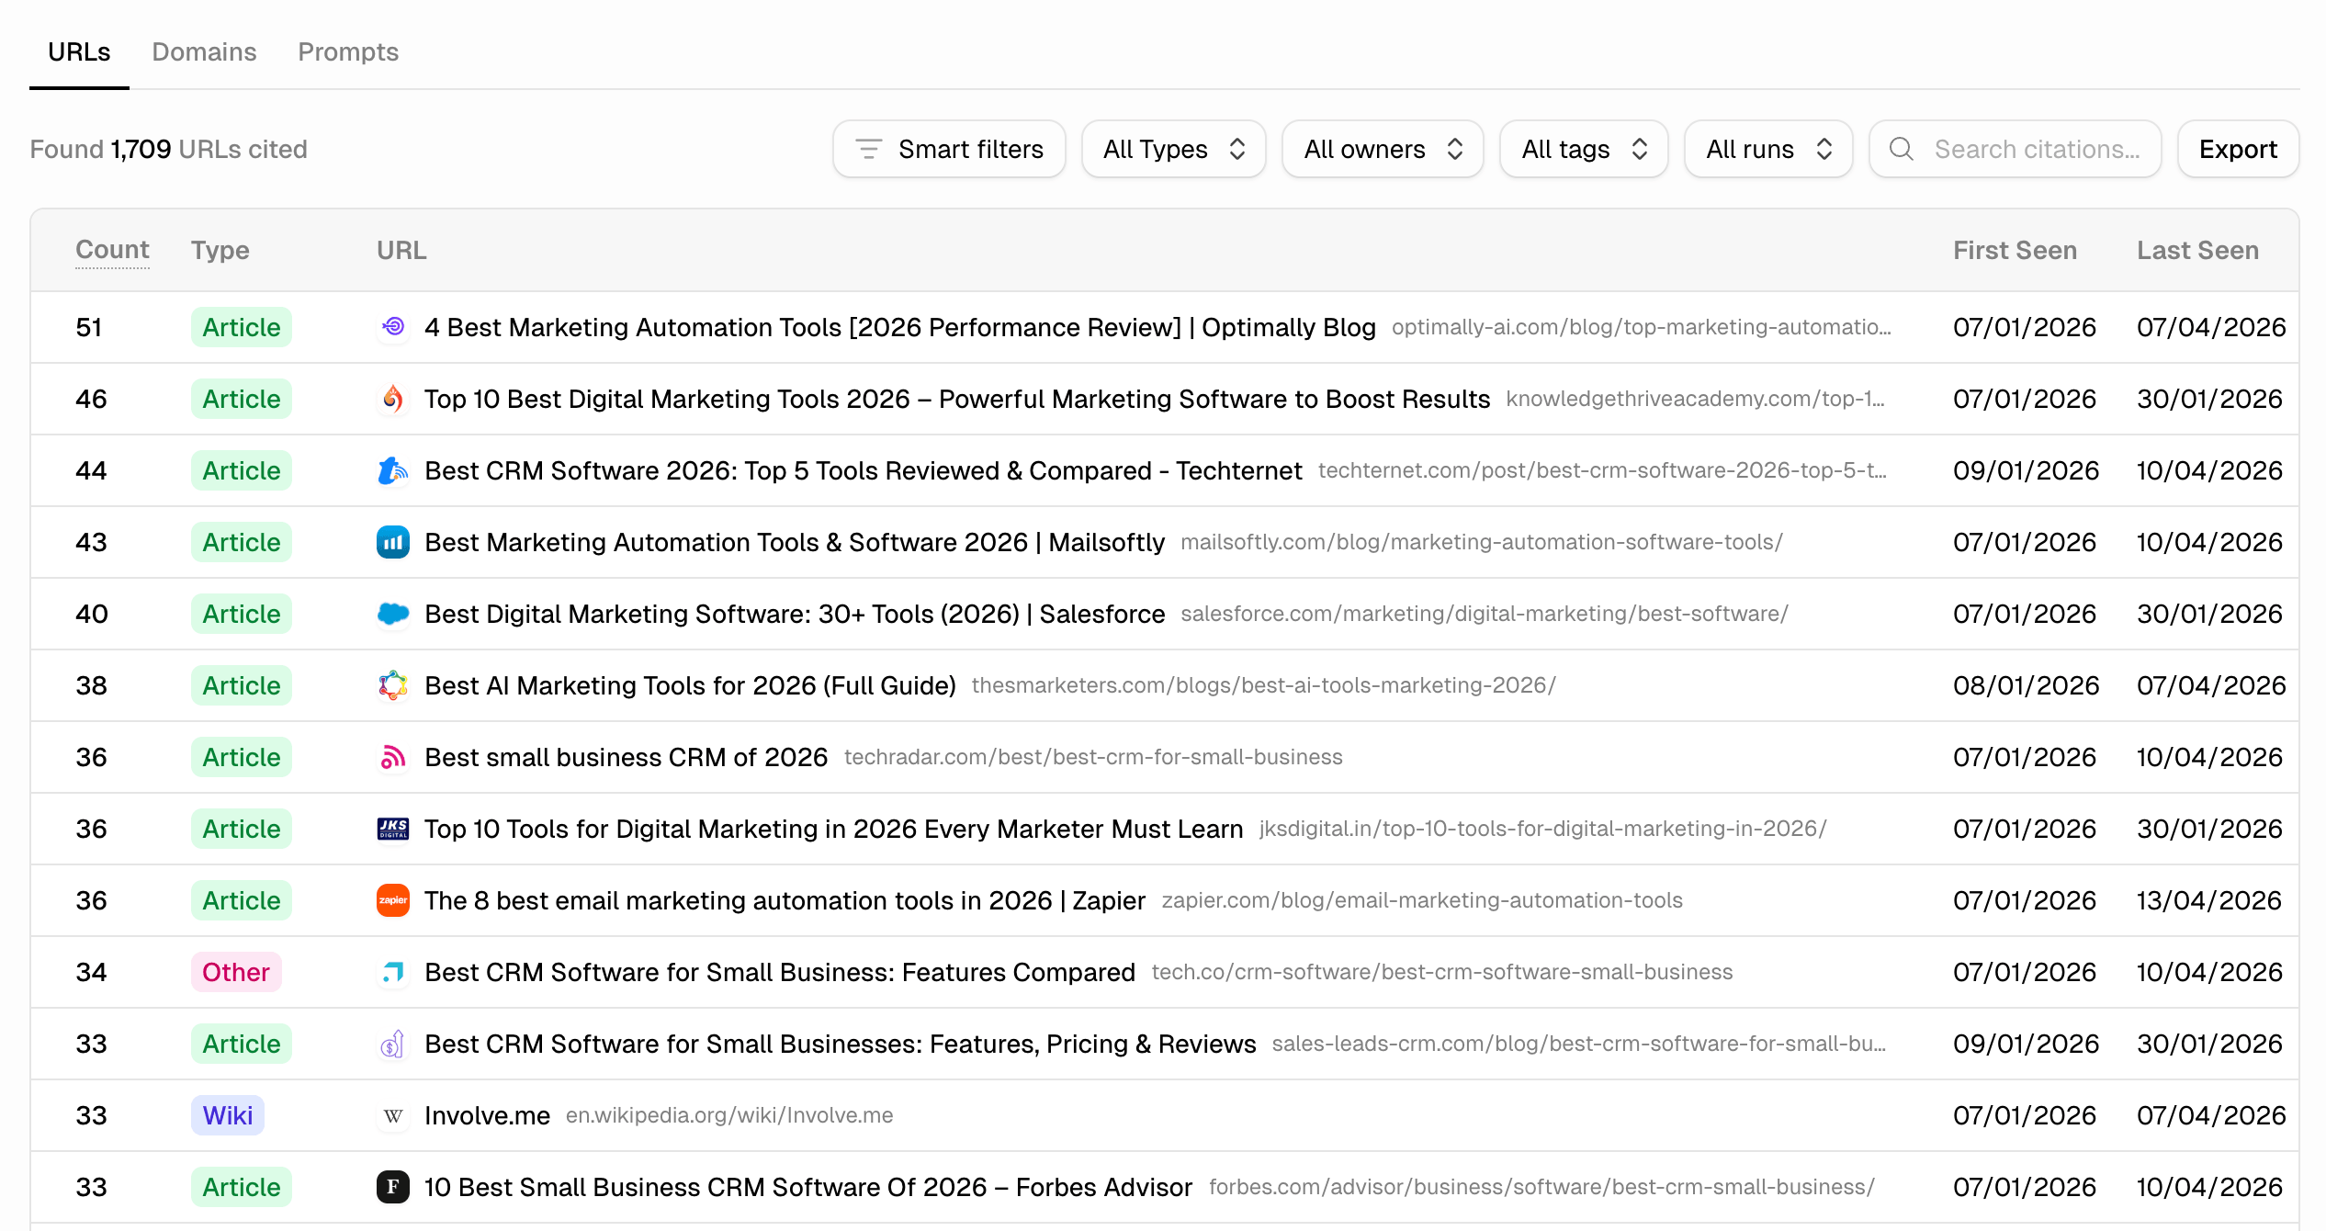Click the Techternet favicon icon

point(393,470)
